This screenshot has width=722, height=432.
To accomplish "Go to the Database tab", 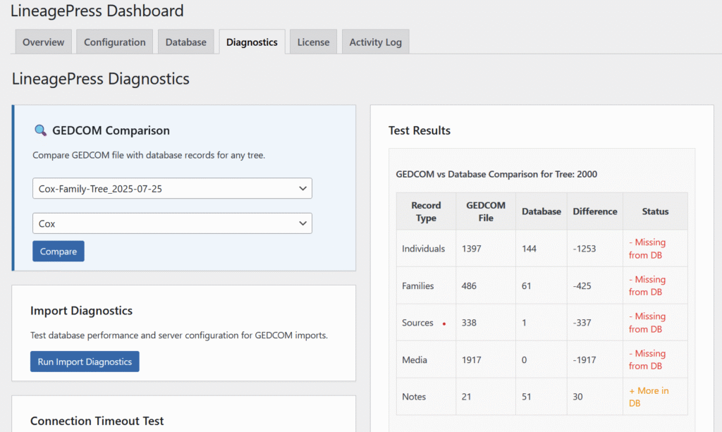I will [185, 42].
